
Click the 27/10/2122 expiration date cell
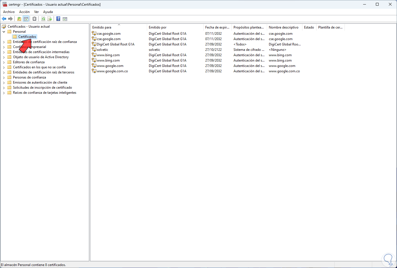pyautogui.click(x=213, y=50)
